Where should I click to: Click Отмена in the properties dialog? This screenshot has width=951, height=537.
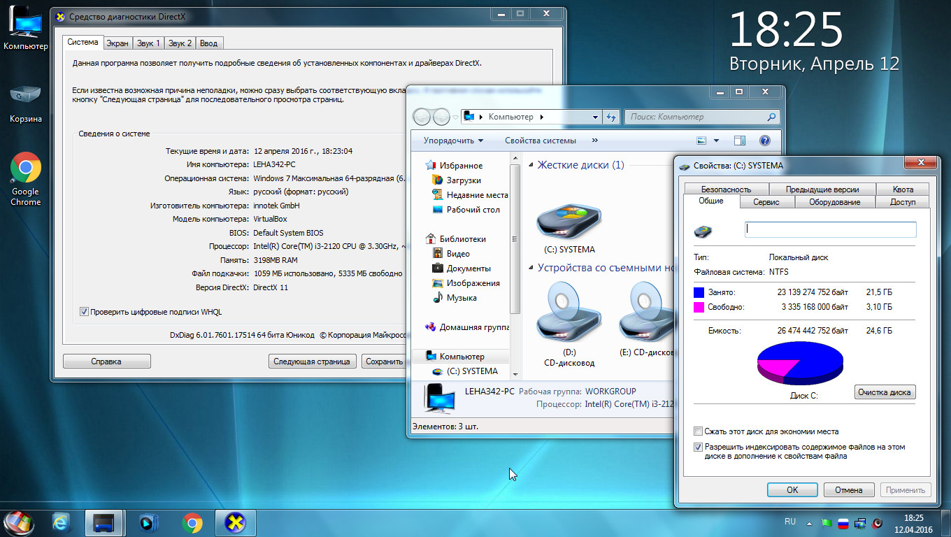pos(849,490)
